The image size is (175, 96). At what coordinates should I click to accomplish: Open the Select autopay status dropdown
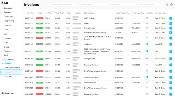pyautogui.click(x=151, y=5)
